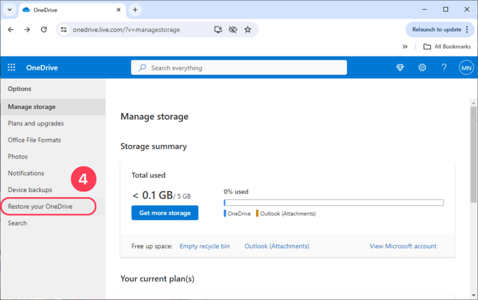
Task: Click the Get more storage button
Action: coord(164,213)
